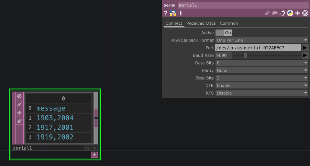The image size is (310, 166).
Task: Click the pencil edit icon in parameter header
Action: point(267,13)
